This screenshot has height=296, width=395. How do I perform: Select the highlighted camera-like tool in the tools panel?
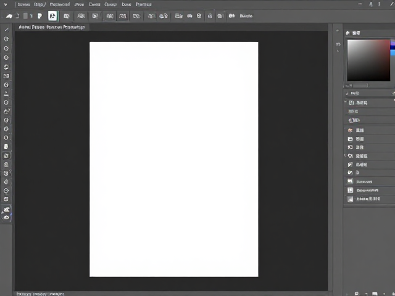(7, 156)
